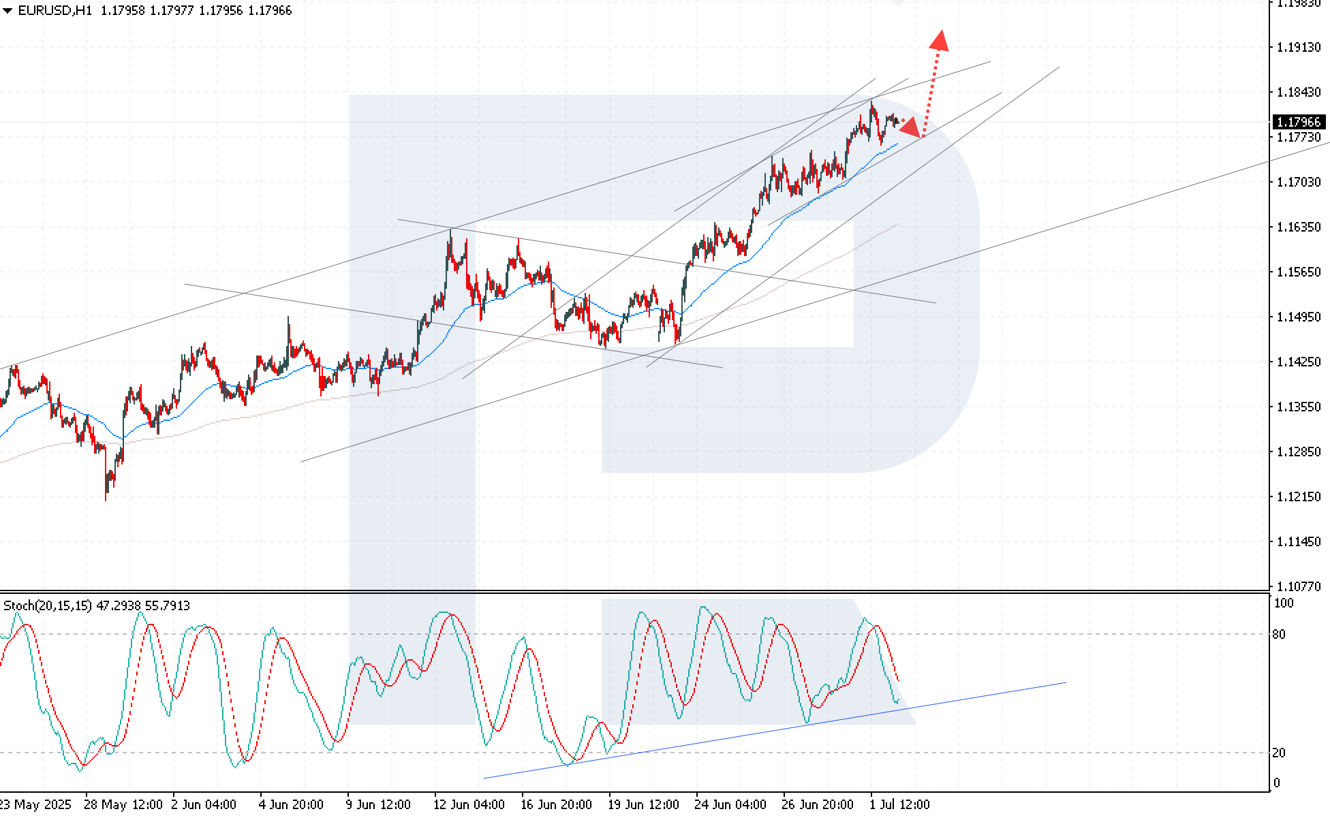Click the 1 Jul 12:00 time label
The image size is (1330, 820).
899,804
